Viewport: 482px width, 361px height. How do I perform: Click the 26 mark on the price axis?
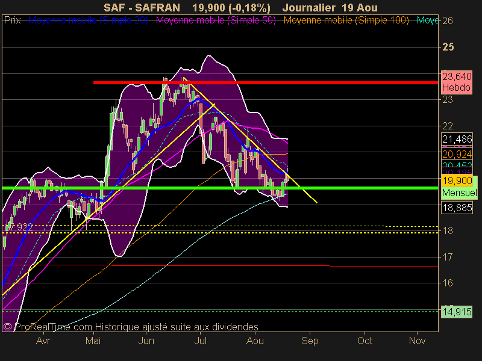click(448, 21)
